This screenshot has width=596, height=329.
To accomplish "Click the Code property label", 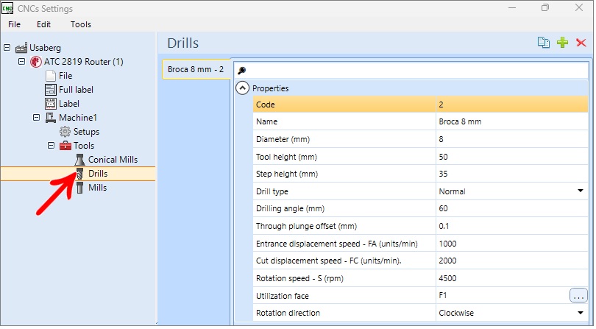I will tap(266, 105).
